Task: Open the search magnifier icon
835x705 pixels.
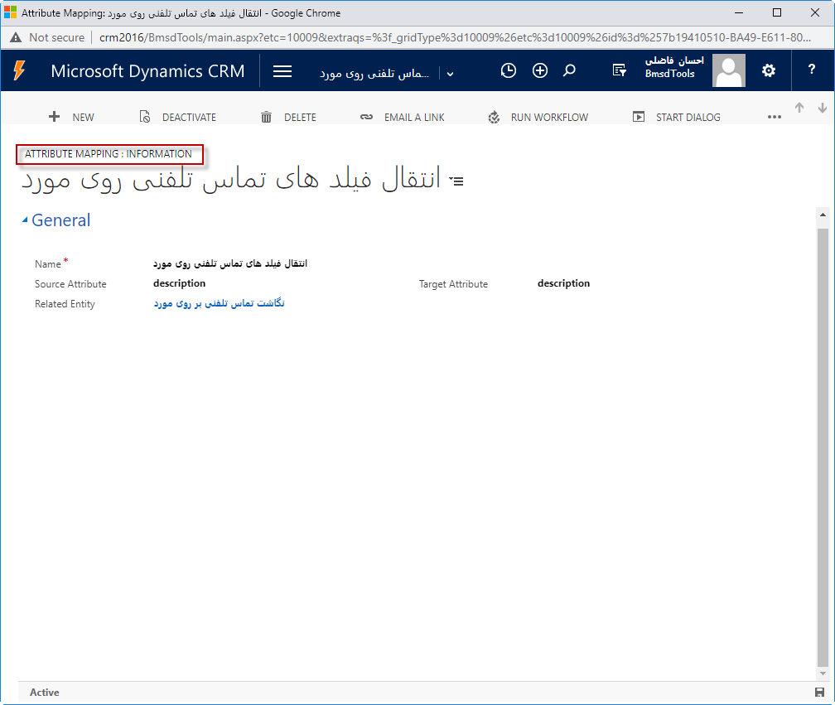Action: pos(569,71)
